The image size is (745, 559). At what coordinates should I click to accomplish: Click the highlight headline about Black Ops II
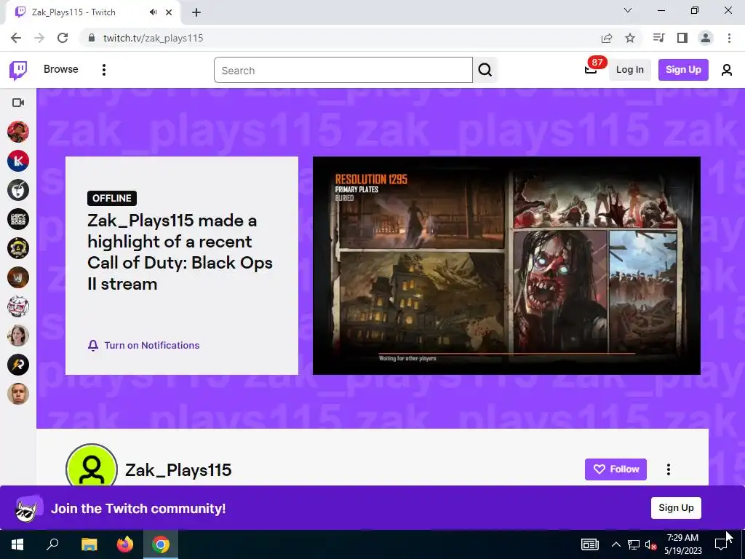tap(180, 253)
